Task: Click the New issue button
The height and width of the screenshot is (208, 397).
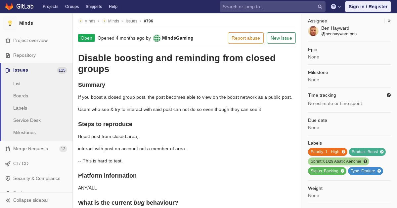Action: coord(281,38)
